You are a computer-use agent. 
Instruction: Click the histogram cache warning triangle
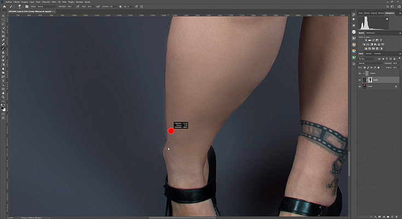tap(387, 19)
